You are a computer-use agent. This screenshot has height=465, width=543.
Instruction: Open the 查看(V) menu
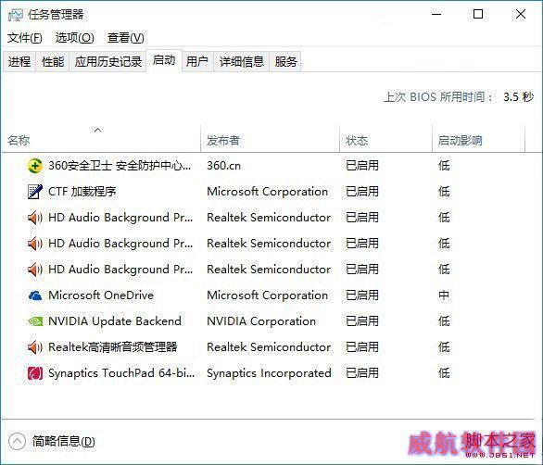pos(125,38)
